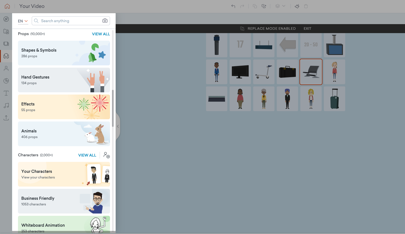
Task: Click the undo arrow in toolbar
Action: (x=233, y=6)
